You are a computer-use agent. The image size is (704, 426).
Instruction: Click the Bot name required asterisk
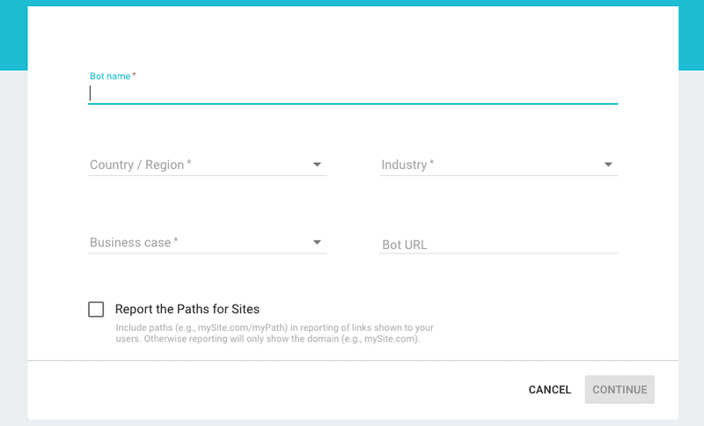coord(135,76)
